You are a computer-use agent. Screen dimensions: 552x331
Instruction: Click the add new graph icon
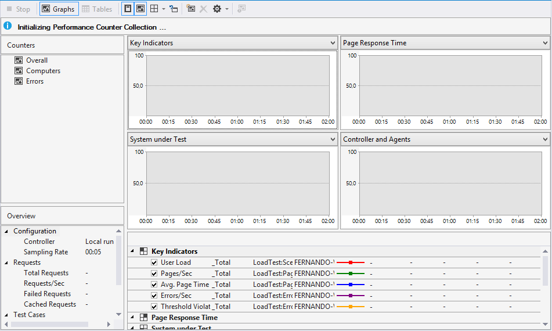pyautogui.click(x=191, y=9)
